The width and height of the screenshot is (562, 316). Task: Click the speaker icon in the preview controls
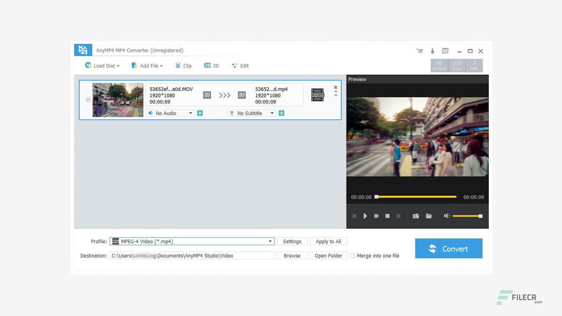click(x=447, y=215)
